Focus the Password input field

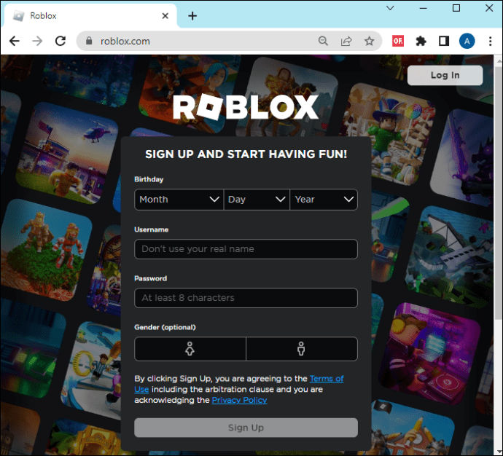tap(246, 298)
